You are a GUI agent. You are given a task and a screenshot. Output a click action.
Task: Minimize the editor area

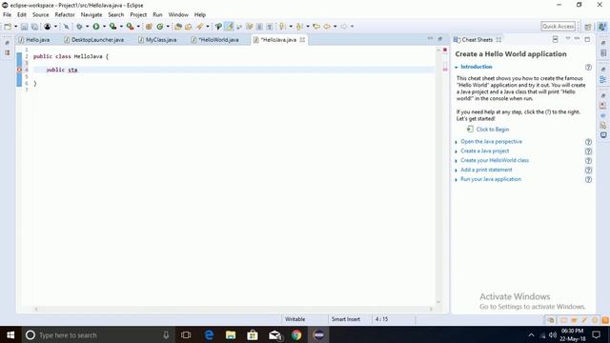click(430, 38)
